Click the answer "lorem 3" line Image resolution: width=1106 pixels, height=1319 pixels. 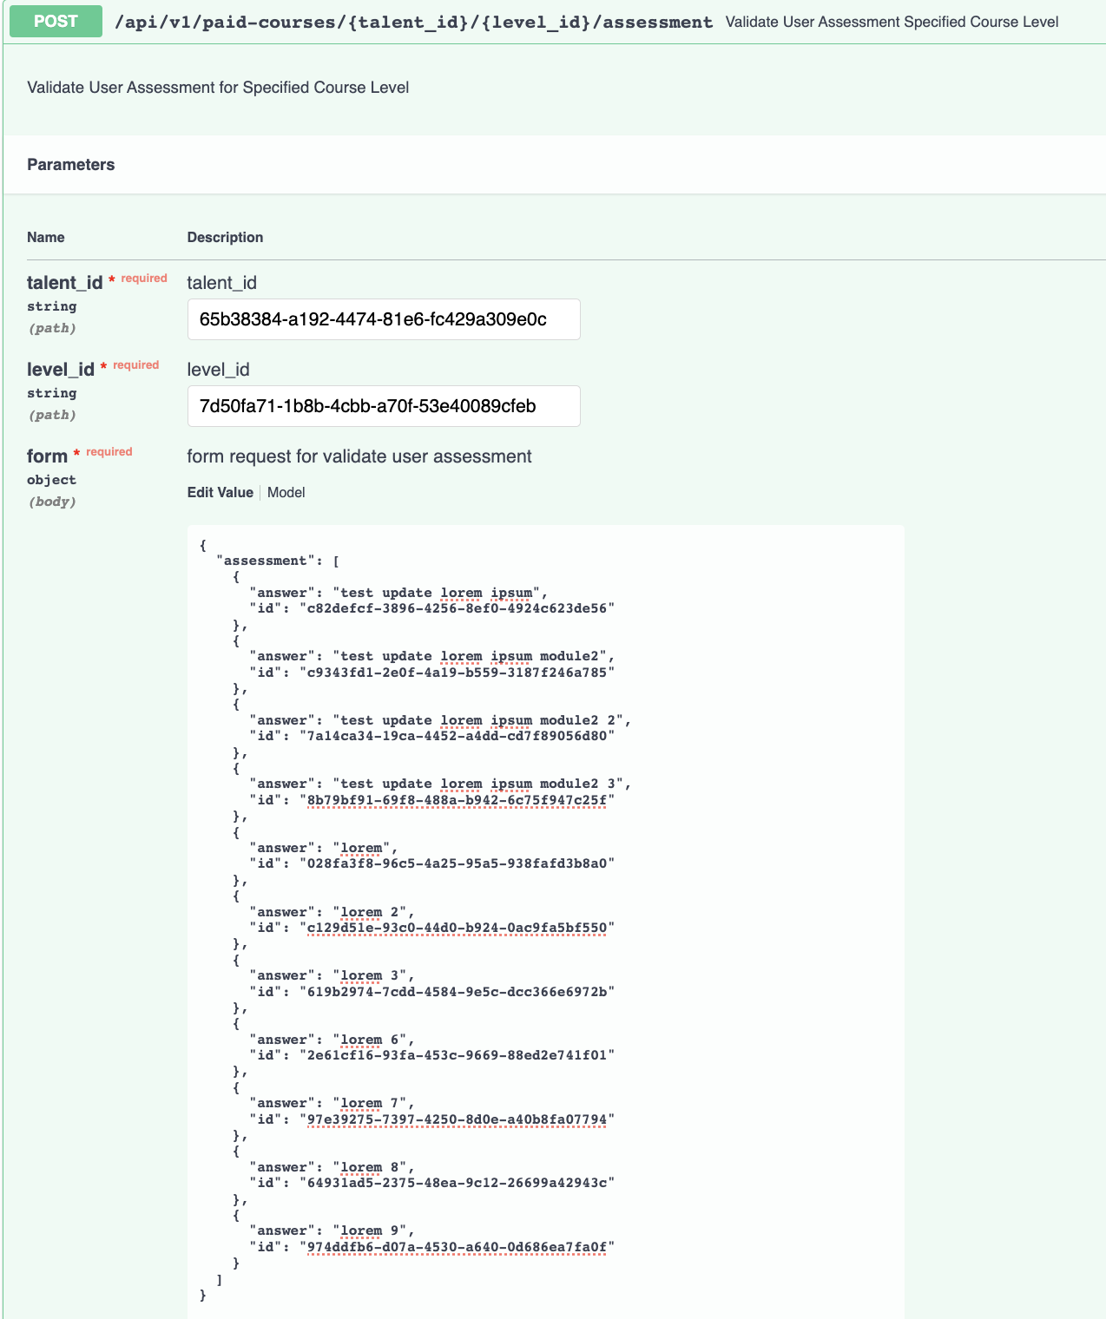(x=332, y=975)
